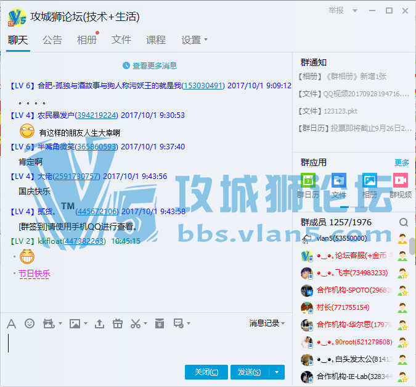Click message text 有这样的朋友人生大幸啊

click(80, 133)
